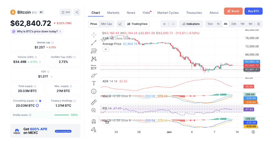Open the Yield tab
The width and height of the screenshot is (266, 144).
(146, 13)
